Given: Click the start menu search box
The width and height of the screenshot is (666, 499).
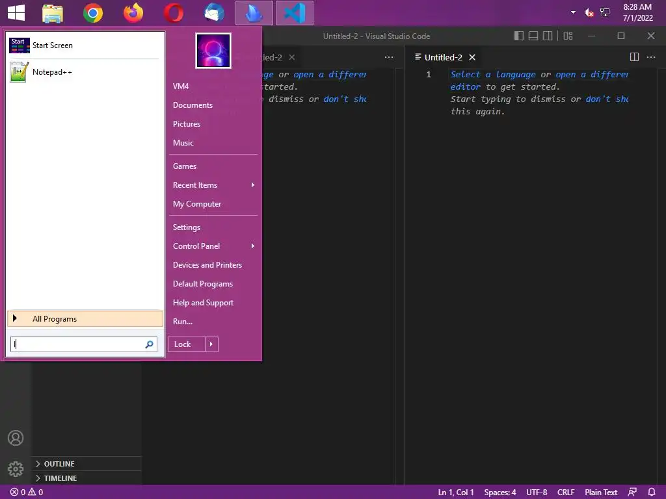Looking at the screenshot, I should (84, 344).
